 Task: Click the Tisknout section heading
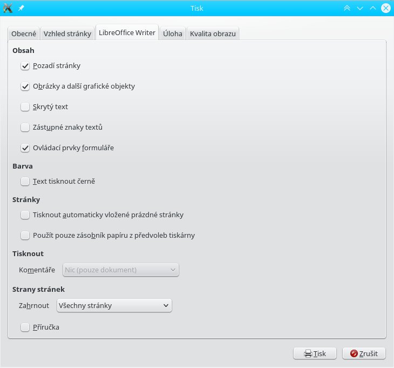coord(28,253)
